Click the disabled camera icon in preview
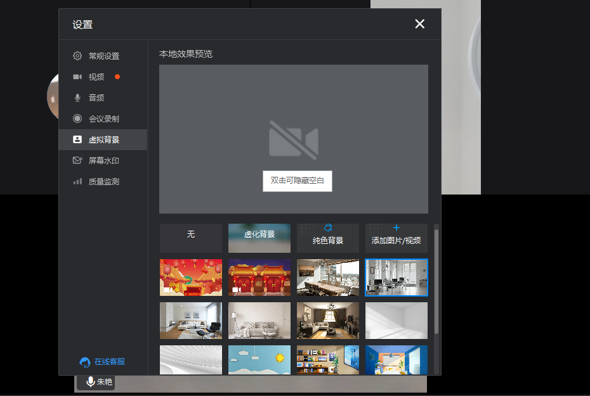This screenshot has width=590, height=396. (294, 140)
